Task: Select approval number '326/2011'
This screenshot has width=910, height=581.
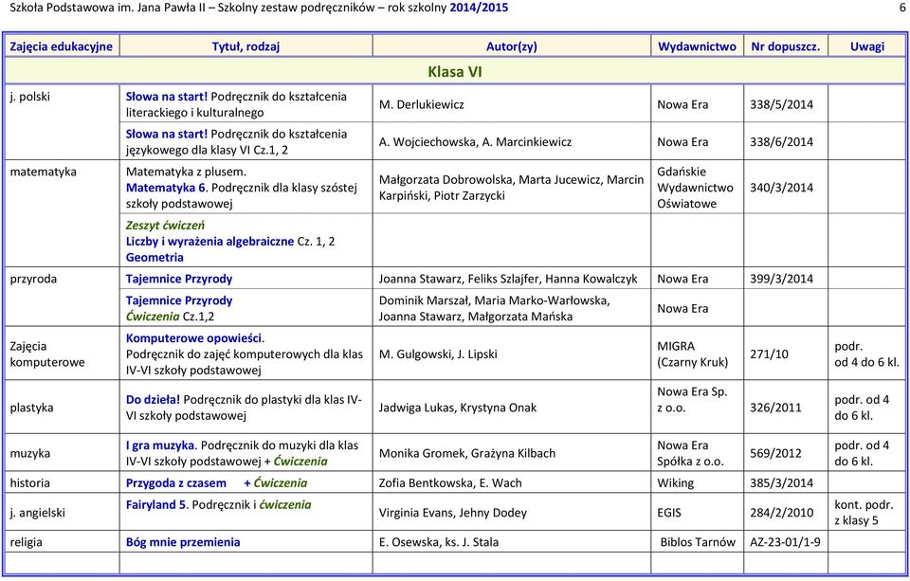Action: click(x=775, y=409)
